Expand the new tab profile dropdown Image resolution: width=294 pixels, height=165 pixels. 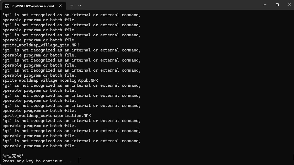[80, 6]
